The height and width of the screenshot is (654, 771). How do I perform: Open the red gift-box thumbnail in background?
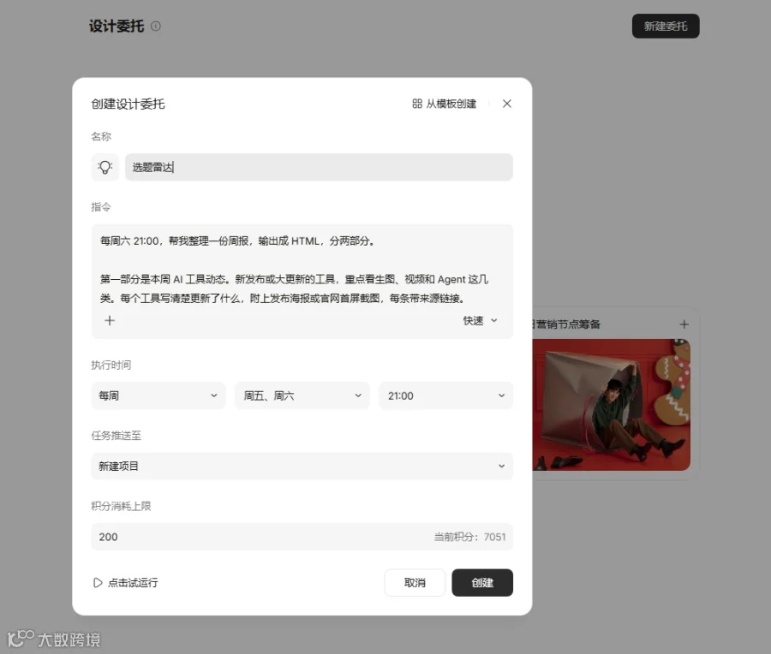(611, 404)
